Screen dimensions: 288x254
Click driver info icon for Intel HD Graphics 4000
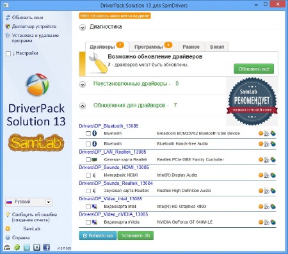tap(267, 207)
